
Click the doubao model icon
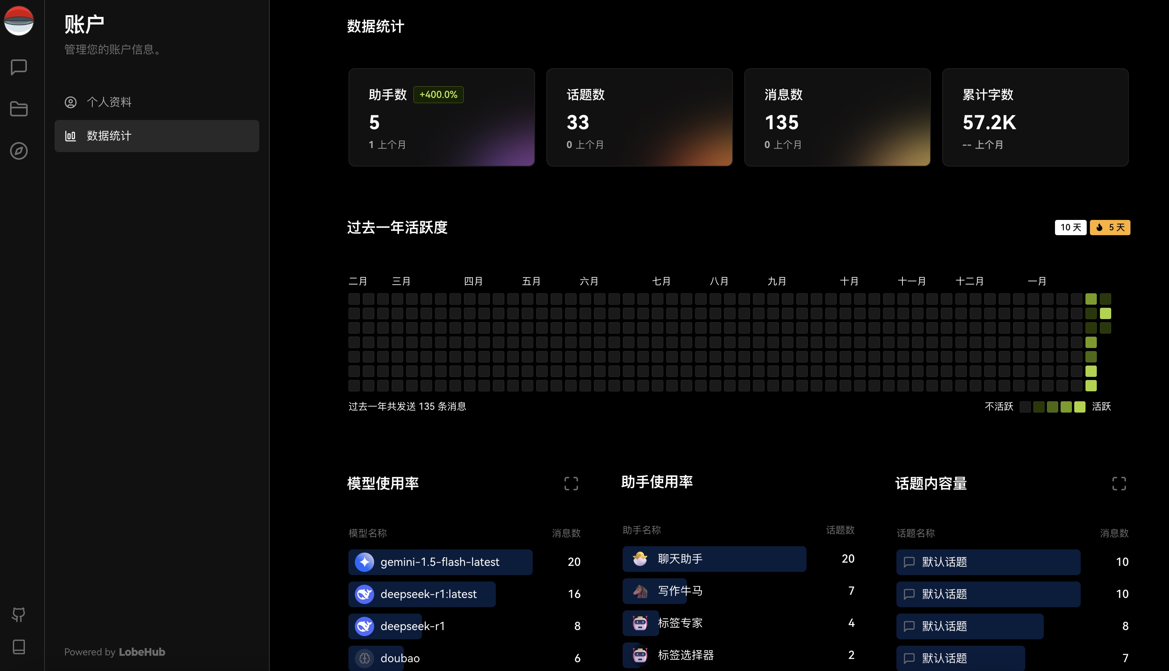(365, 658)
